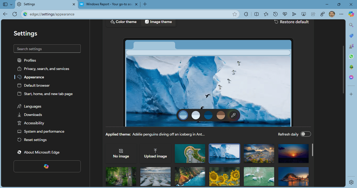Open the Games chess sidebar icon
357x188 pixels.
point(351,46)
